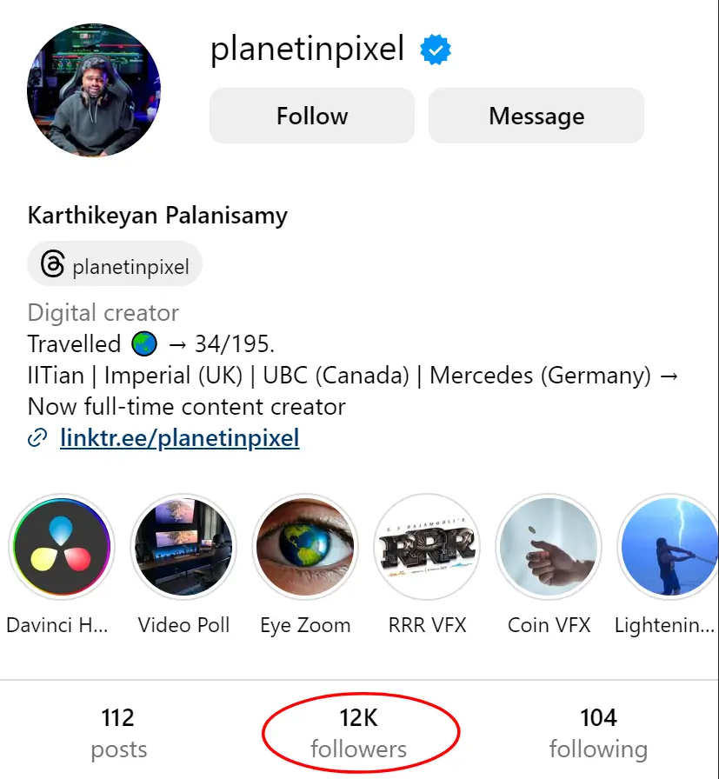This screenshot has width=719, height=779.
Task: Show the 104 following list
Action: 598,733
